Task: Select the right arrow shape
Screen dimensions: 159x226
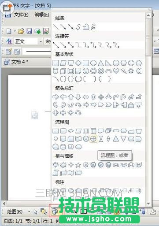Action: tap(55, 97)
